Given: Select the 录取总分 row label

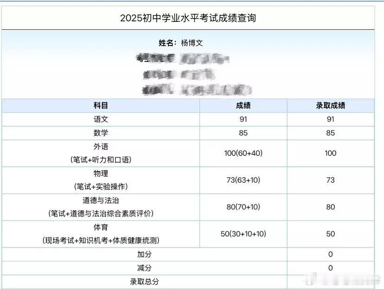Looking at the screenshot, I should pyautogui.click(x=144, y=282).
